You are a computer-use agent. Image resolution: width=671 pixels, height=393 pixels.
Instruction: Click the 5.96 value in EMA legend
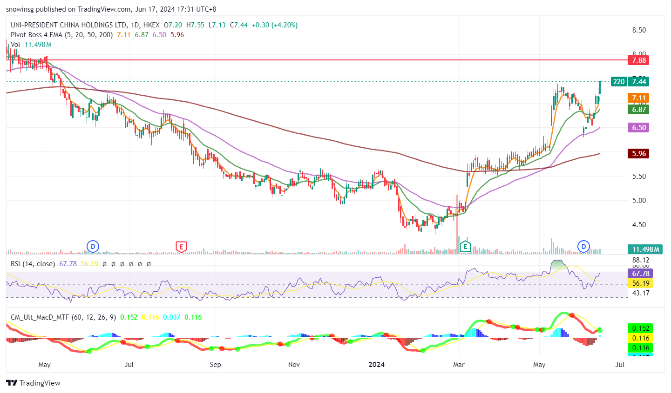click(x=177, y=35)
